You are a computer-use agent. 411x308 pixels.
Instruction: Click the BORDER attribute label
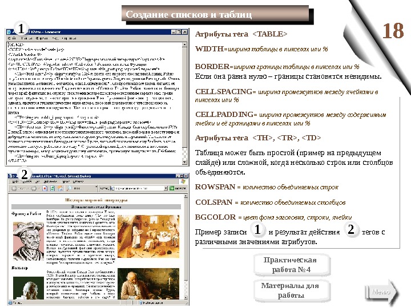click(x=212, y=66)
